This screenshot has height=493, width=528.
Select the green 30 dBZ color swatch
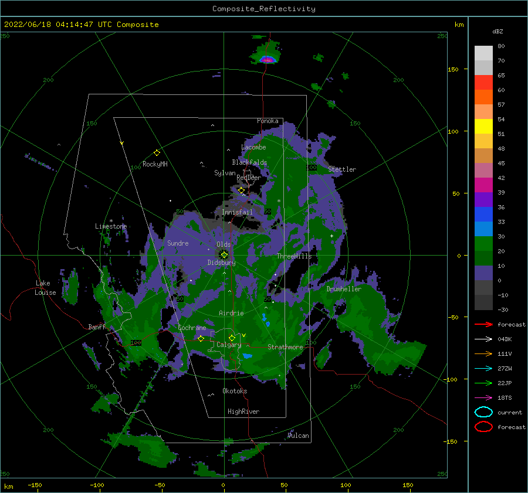tap(483, 243)
